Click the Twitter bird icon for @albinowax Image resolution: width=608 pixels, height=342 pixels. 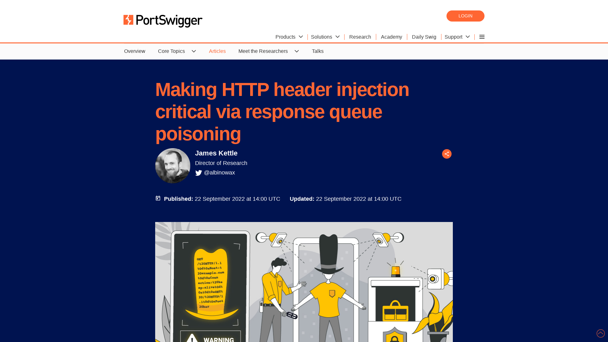(x=198, y=173)
